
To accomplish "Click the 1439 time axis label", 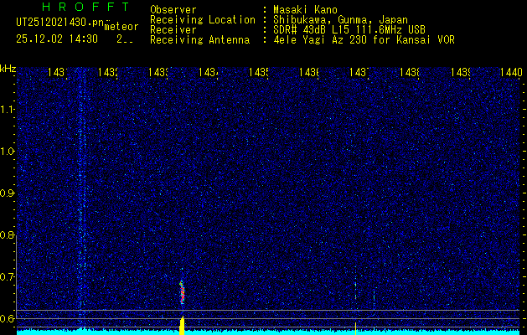I will tap(460, 72).
